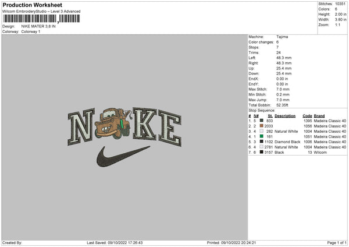
Task: Pick the white swatch beside 282 stitches
Action: pyautogui.click(x=262, y=131)
